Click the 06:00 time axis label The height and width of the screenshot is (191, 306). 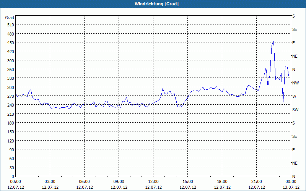pos(84,182)
